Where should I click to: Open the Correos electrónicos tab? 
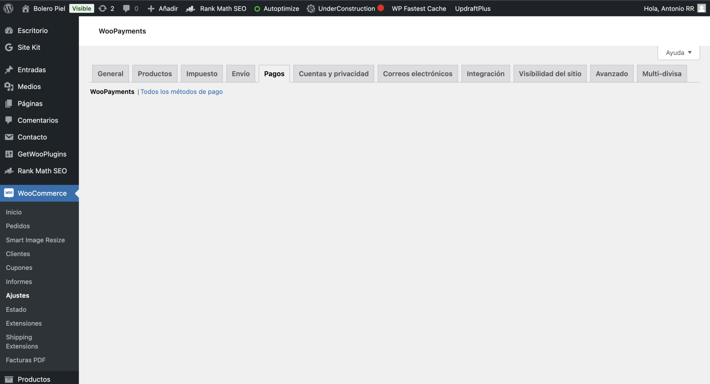418,74
